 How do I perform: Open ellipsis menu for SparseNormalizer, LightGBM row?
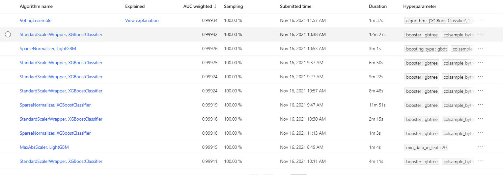click(480, 49)
